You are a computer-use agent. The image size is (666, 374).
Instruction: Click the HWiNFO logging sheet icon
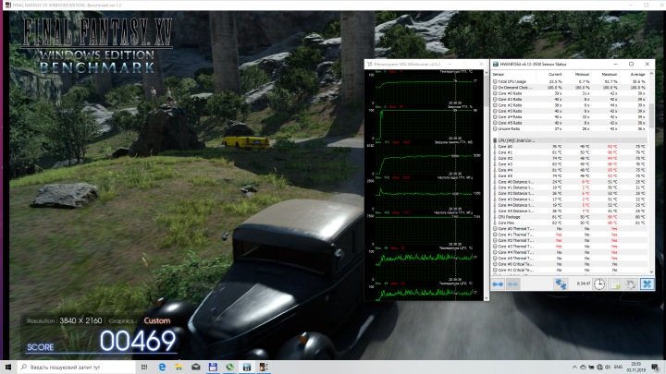(614, 284)
